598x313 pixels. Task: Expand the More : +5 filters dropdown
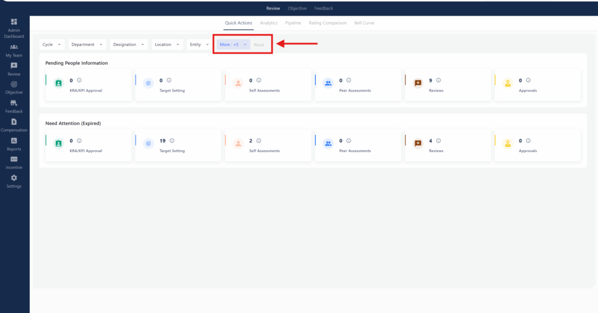pos(234,44)
